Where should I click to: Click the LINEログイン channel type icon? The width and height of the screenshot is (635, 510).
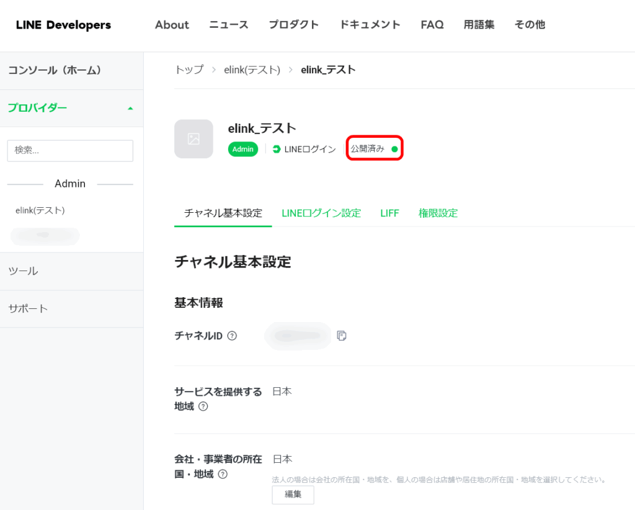click(277, 149)
